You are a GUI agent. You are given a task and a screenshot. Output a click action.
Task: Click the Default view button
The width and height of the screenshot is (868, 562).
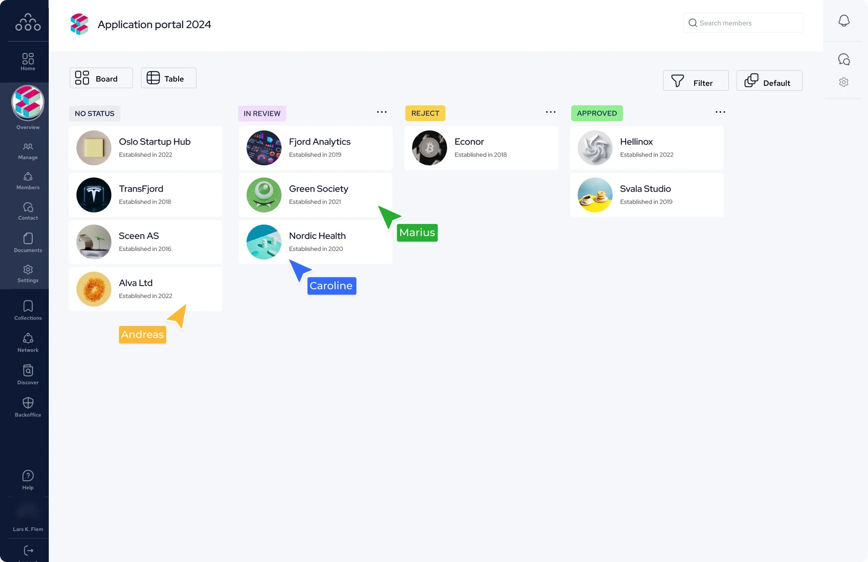[x=769, y=81]
